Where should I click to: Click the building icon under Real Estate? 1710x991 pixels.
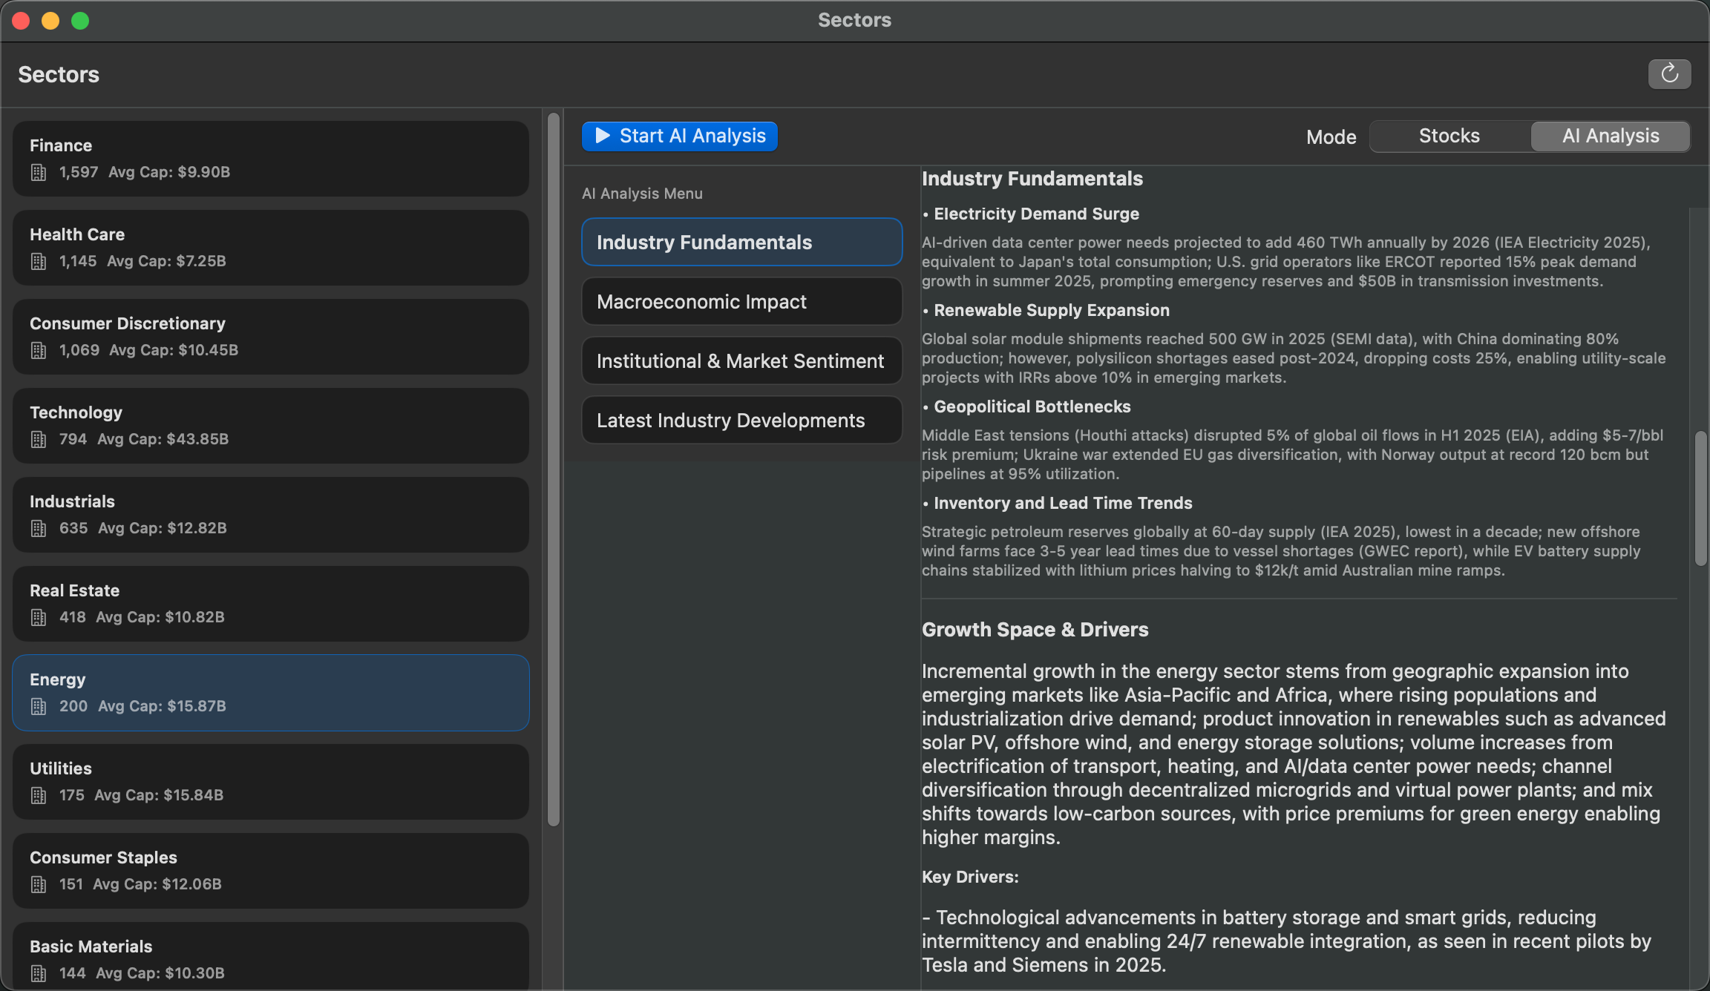39,618
